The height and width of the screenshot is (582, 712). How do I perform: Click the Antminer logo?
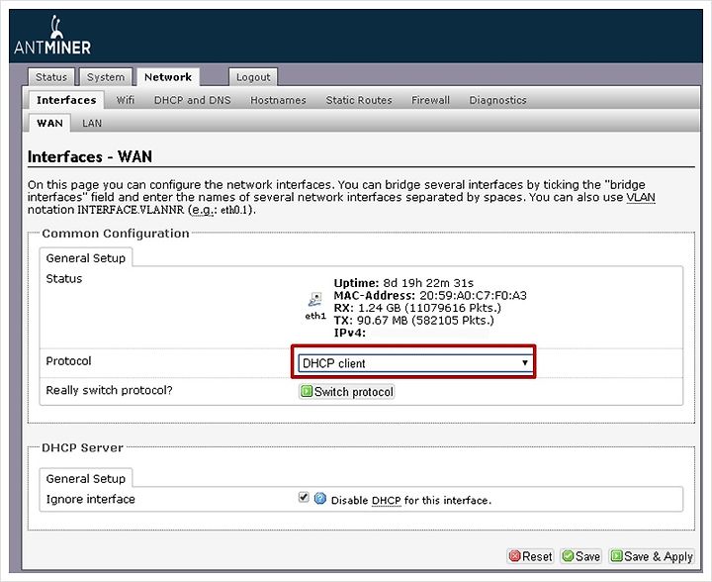coord(52,36)
